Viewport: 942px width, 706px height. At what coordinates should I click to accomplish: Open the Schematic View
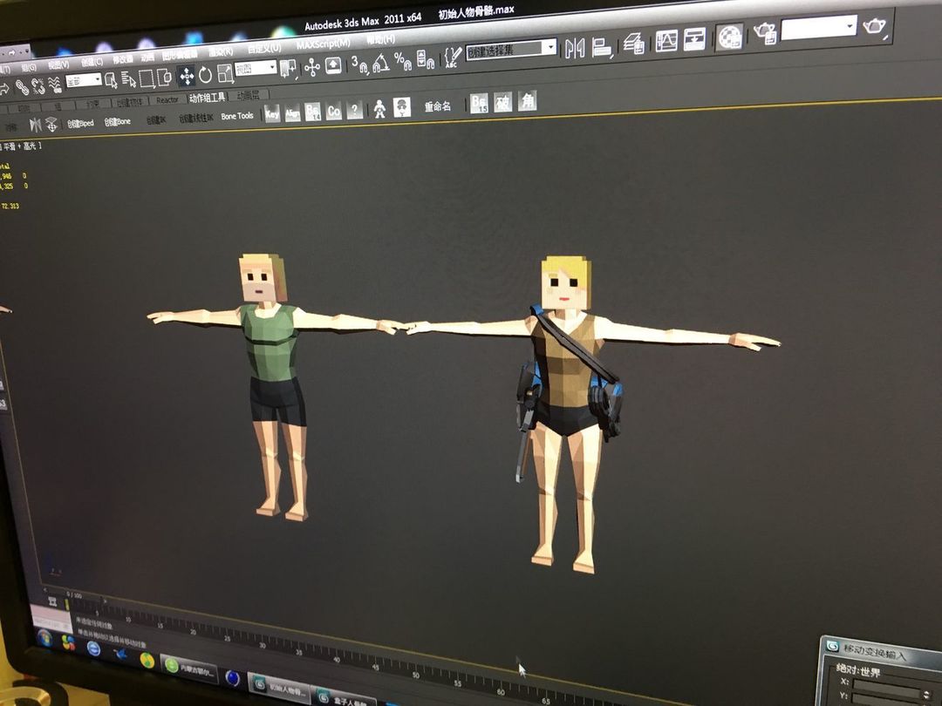(x=694, y=38)
